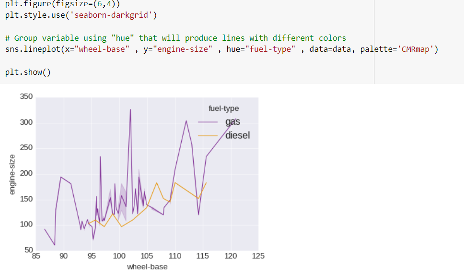This screenshot has width=464, height=273.
Task: Place cursor on the plt.show() code line
Action: (x=28, y=72)
